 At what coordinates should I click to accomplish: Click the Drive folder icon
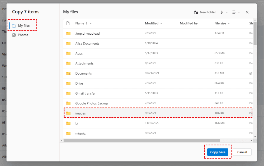coord(68,83)
